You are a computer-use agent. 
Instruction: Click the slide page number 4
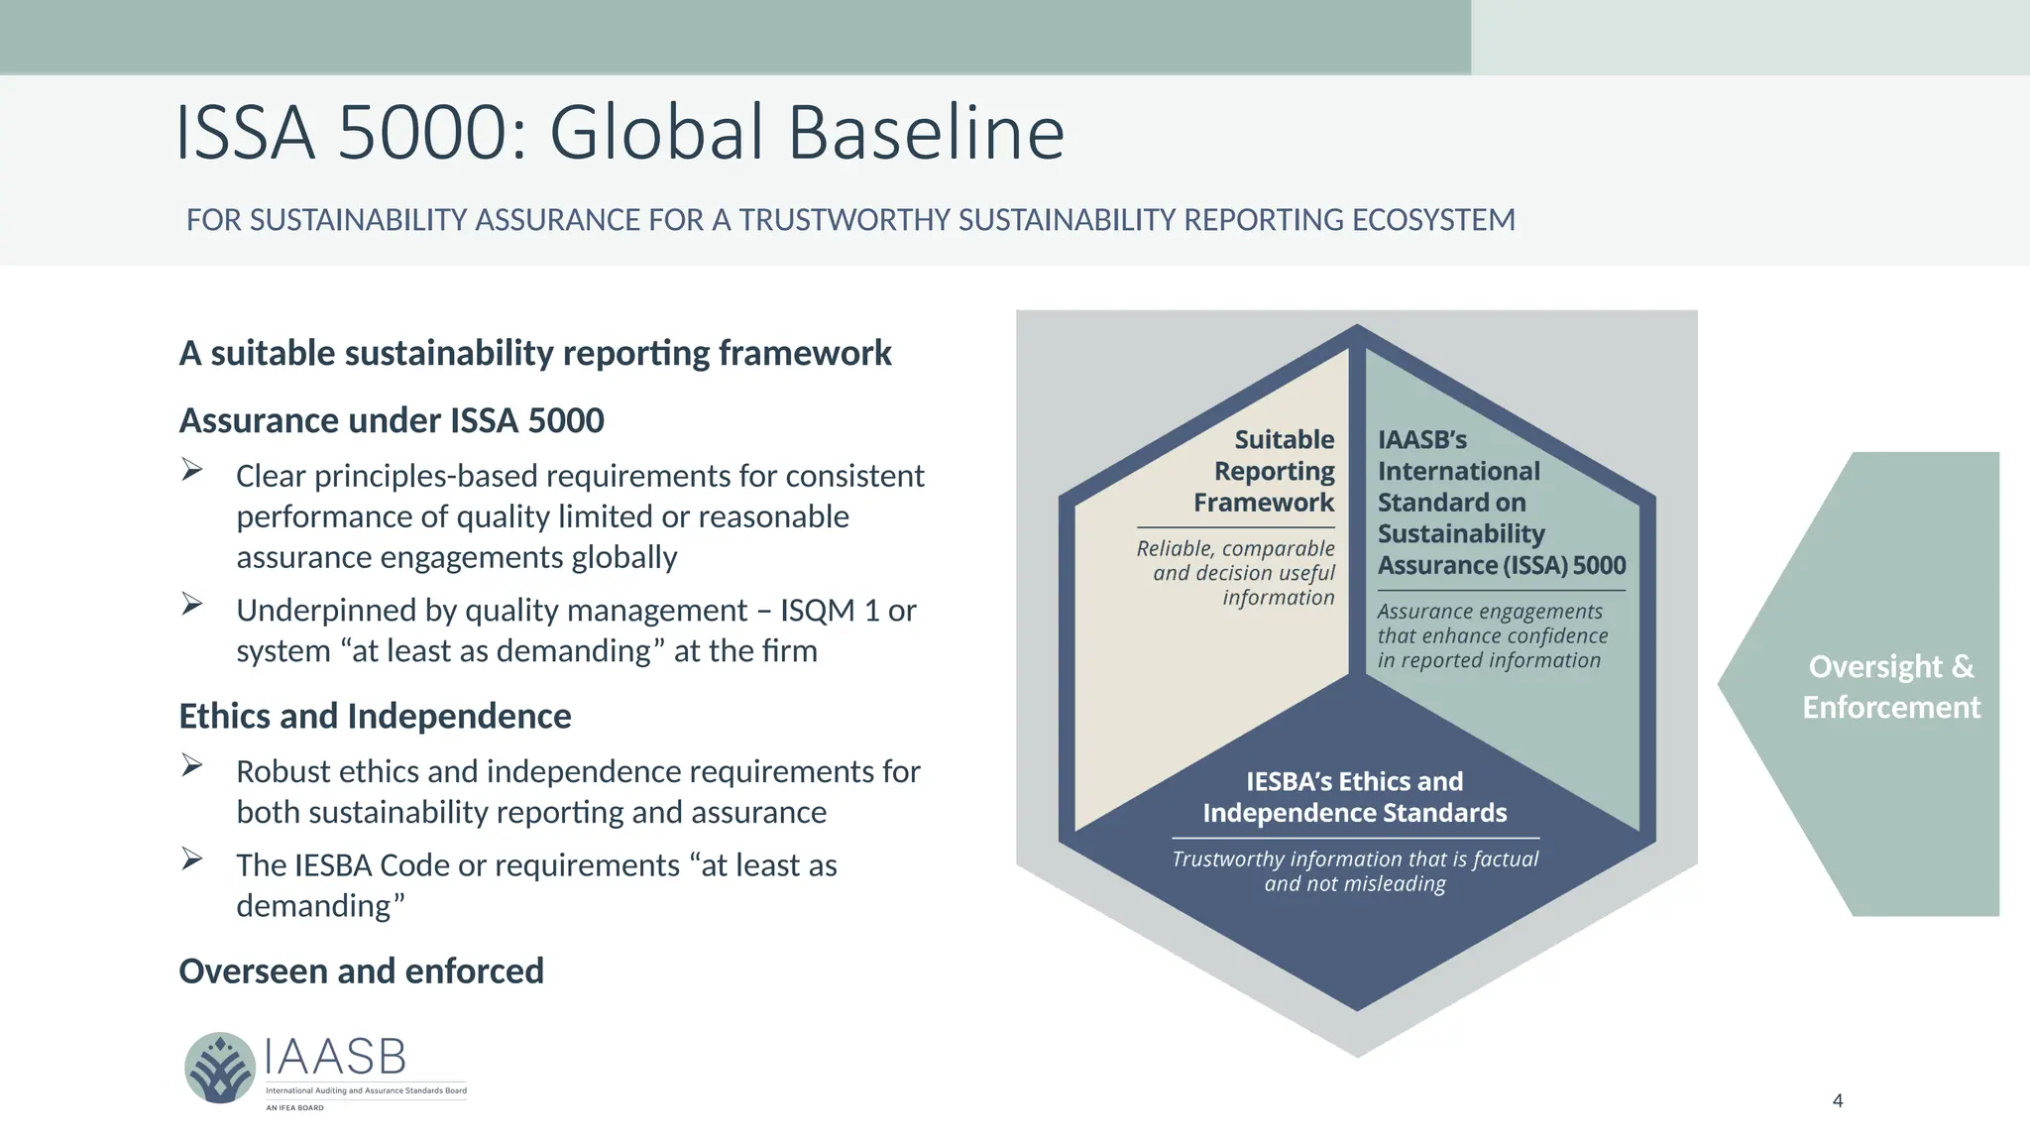coord(1838,1100)
